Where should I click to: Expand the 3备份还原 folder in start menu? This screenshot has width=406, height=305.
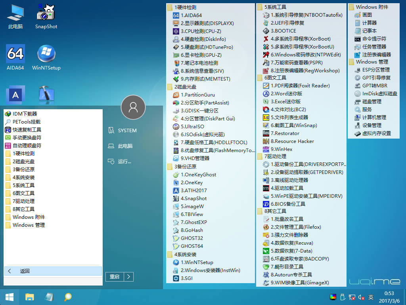(53, 170)
